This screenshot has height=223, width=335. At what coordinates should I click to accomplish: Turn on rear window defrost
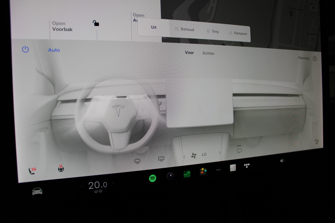(161, 159)
